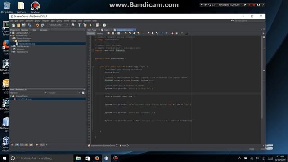
Task: Click the Source view button
Action: 91,33
